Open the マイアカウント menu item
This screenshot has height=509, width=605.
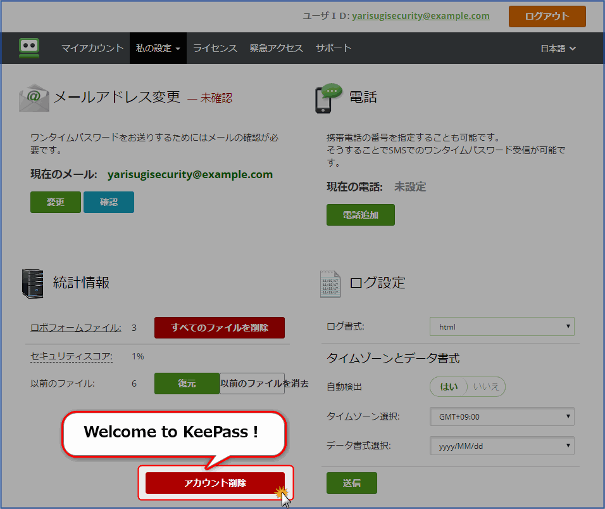(x=92, y=48)
